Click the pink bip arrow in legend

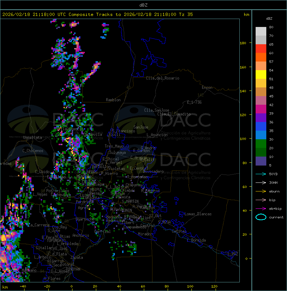click(261, 200)
